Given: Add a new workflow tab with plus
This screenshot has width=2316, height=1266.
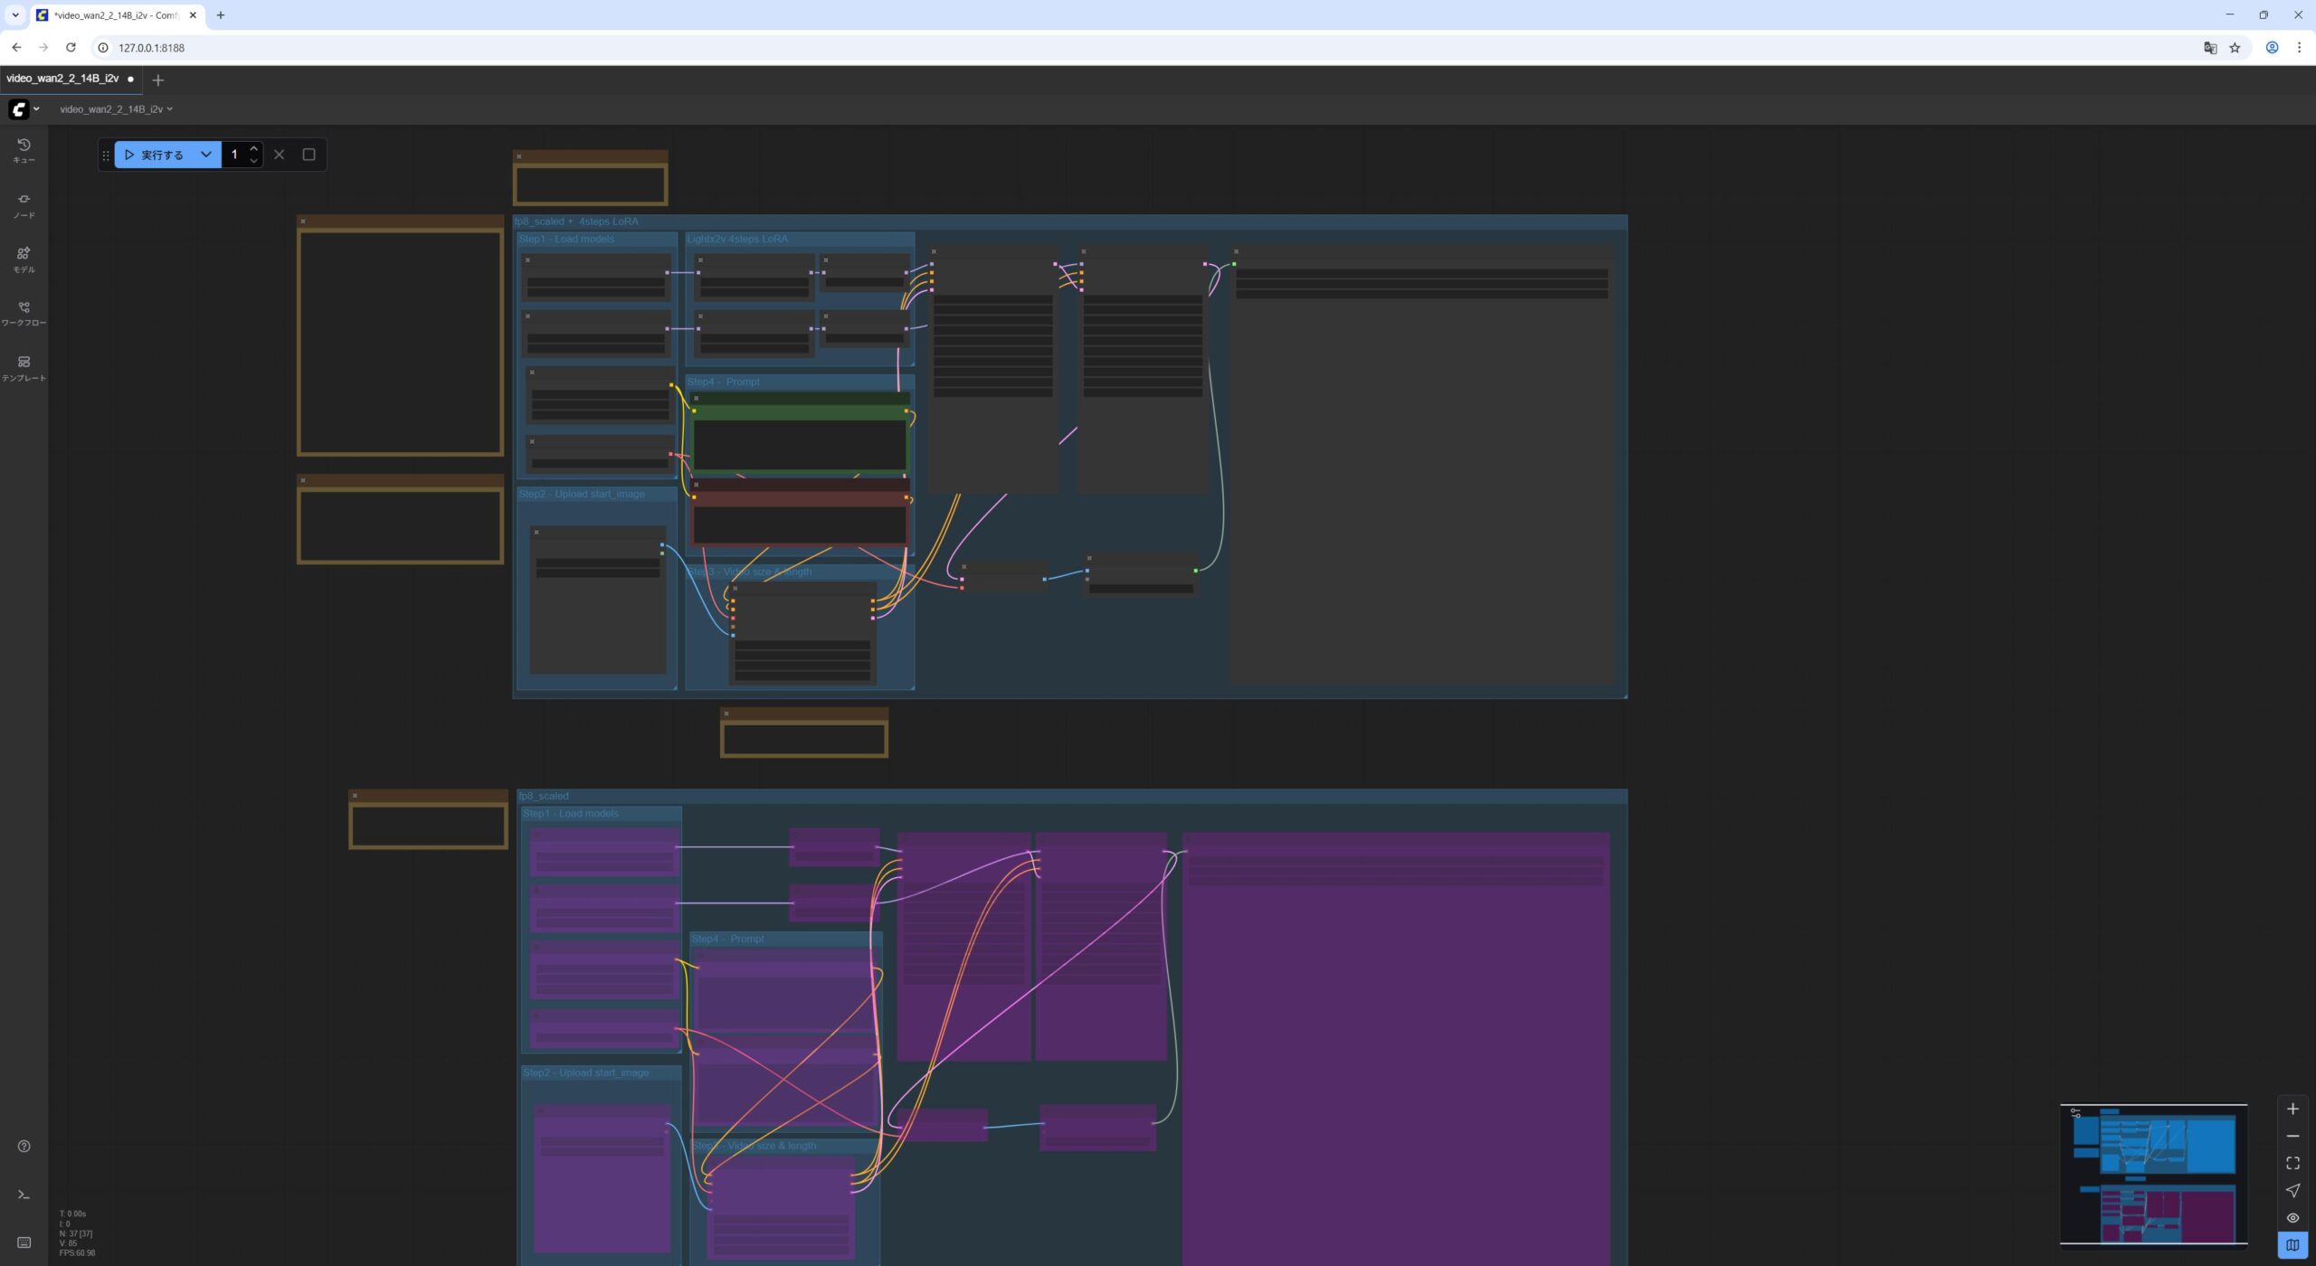Looking at the screenshot, I should point(158,80).
